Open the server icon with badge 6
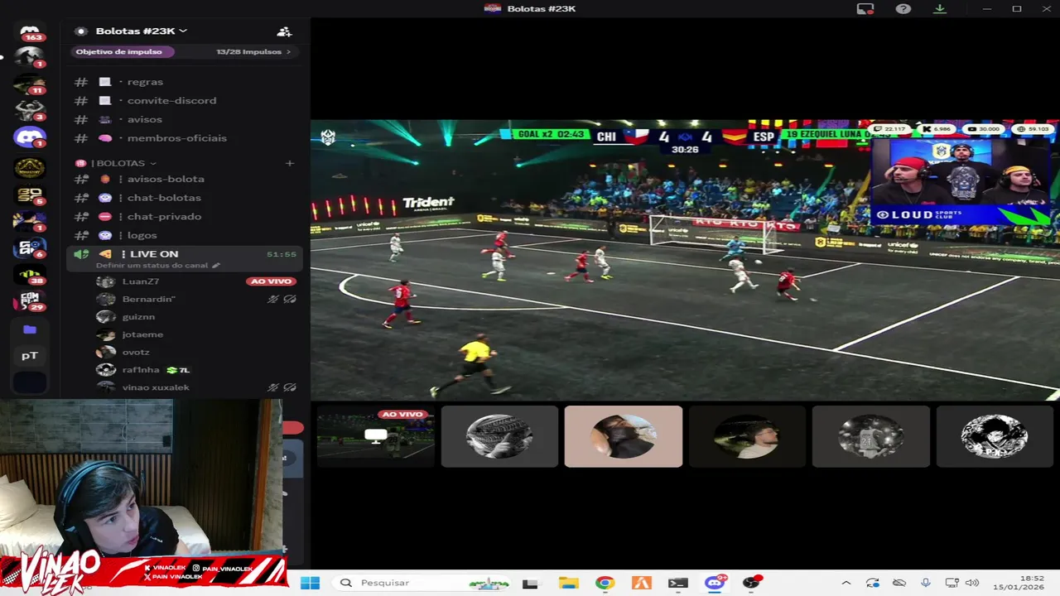This screenshot has height=596, width=1060. tap(30, 248)
